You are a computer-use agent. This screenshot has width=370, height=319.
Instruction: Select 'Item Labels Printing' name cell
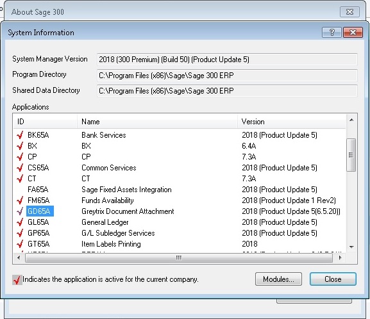111,244
